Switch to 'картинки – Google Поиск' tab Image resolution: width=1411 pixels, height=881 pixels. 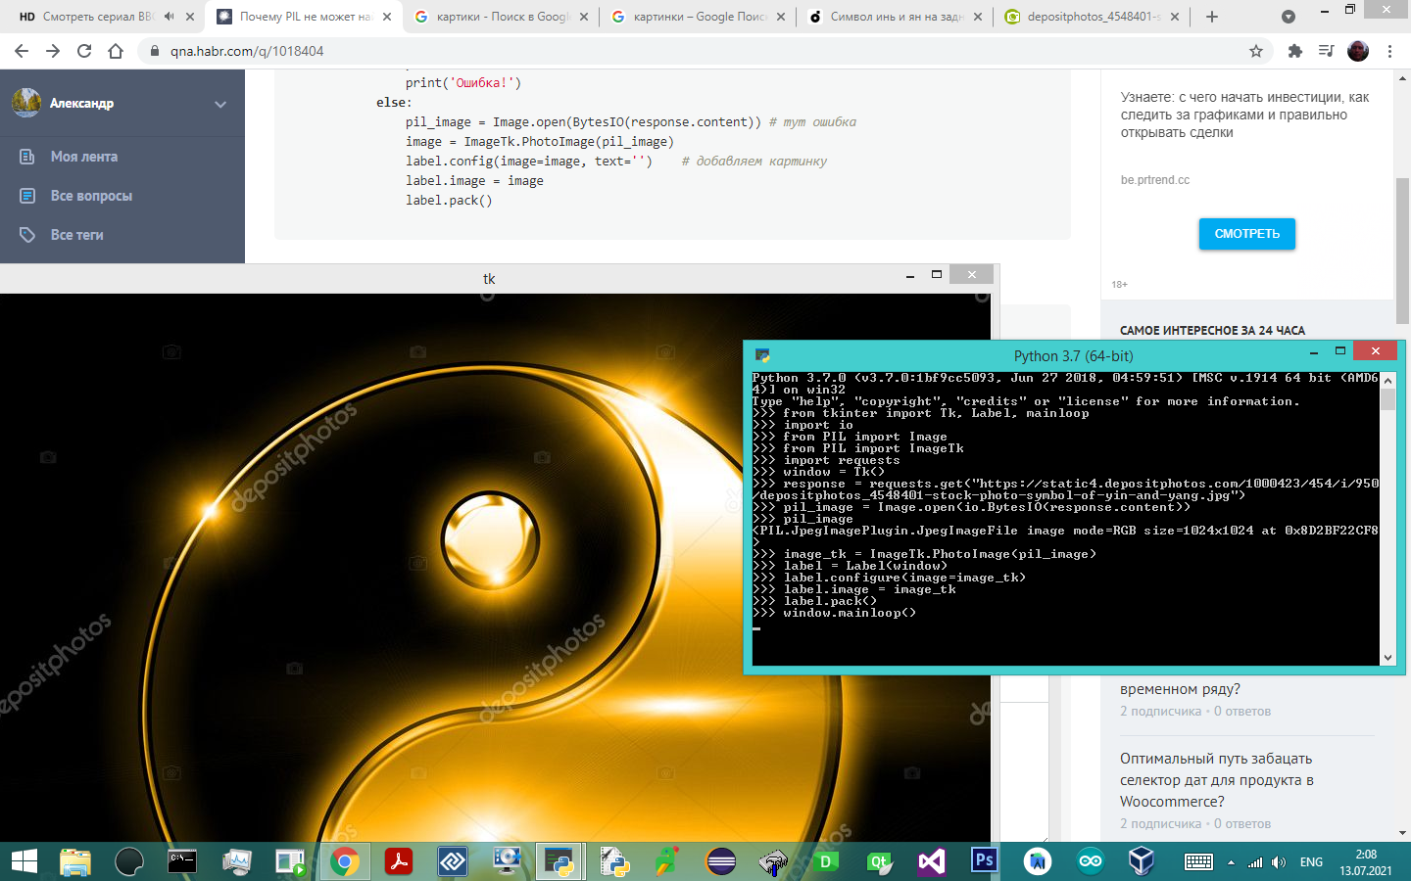[x=699, y=17]
